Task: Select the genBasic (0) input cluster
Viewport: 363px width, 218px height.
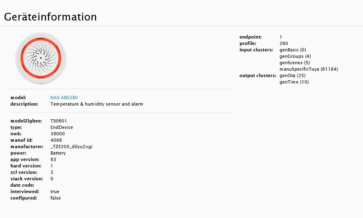Action: [293, 50]
